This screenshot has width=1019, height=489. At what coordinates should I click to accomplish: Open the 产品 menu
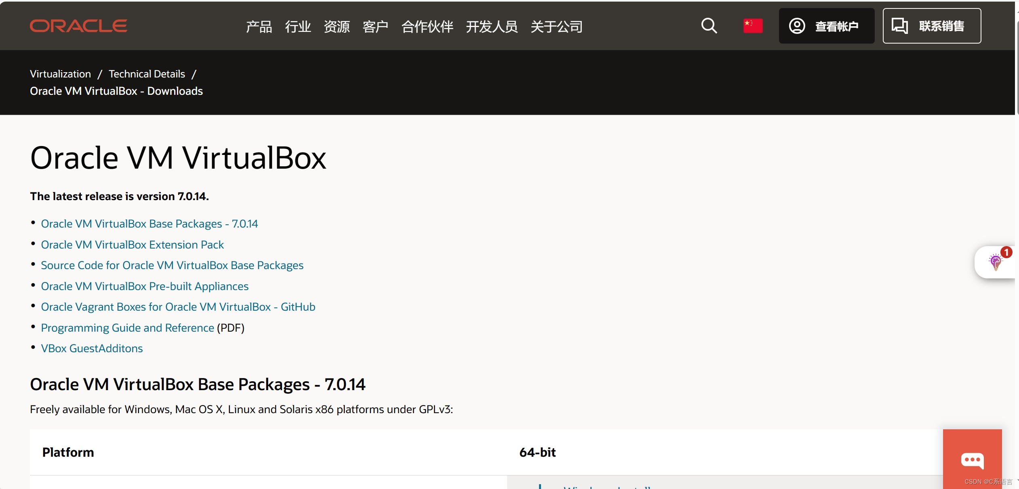259,27
